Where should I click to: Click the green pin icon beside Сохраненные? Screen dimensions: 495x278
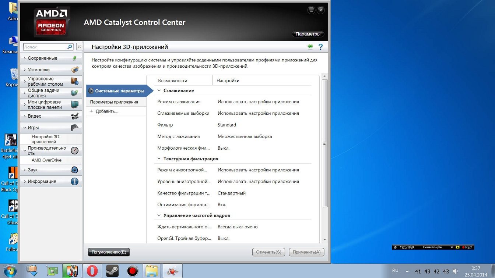(74, 58)
